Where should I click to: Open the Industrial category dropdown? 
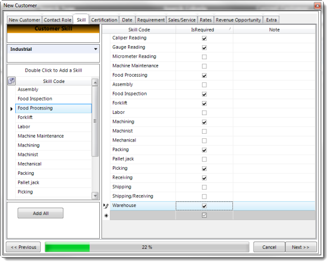96,49
